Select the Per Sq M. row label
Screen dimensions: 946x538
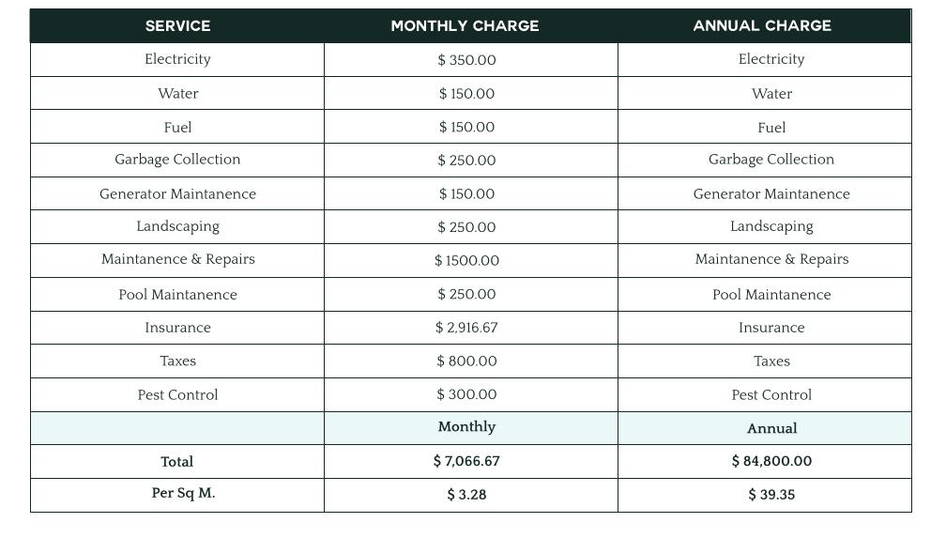[183, 494]
